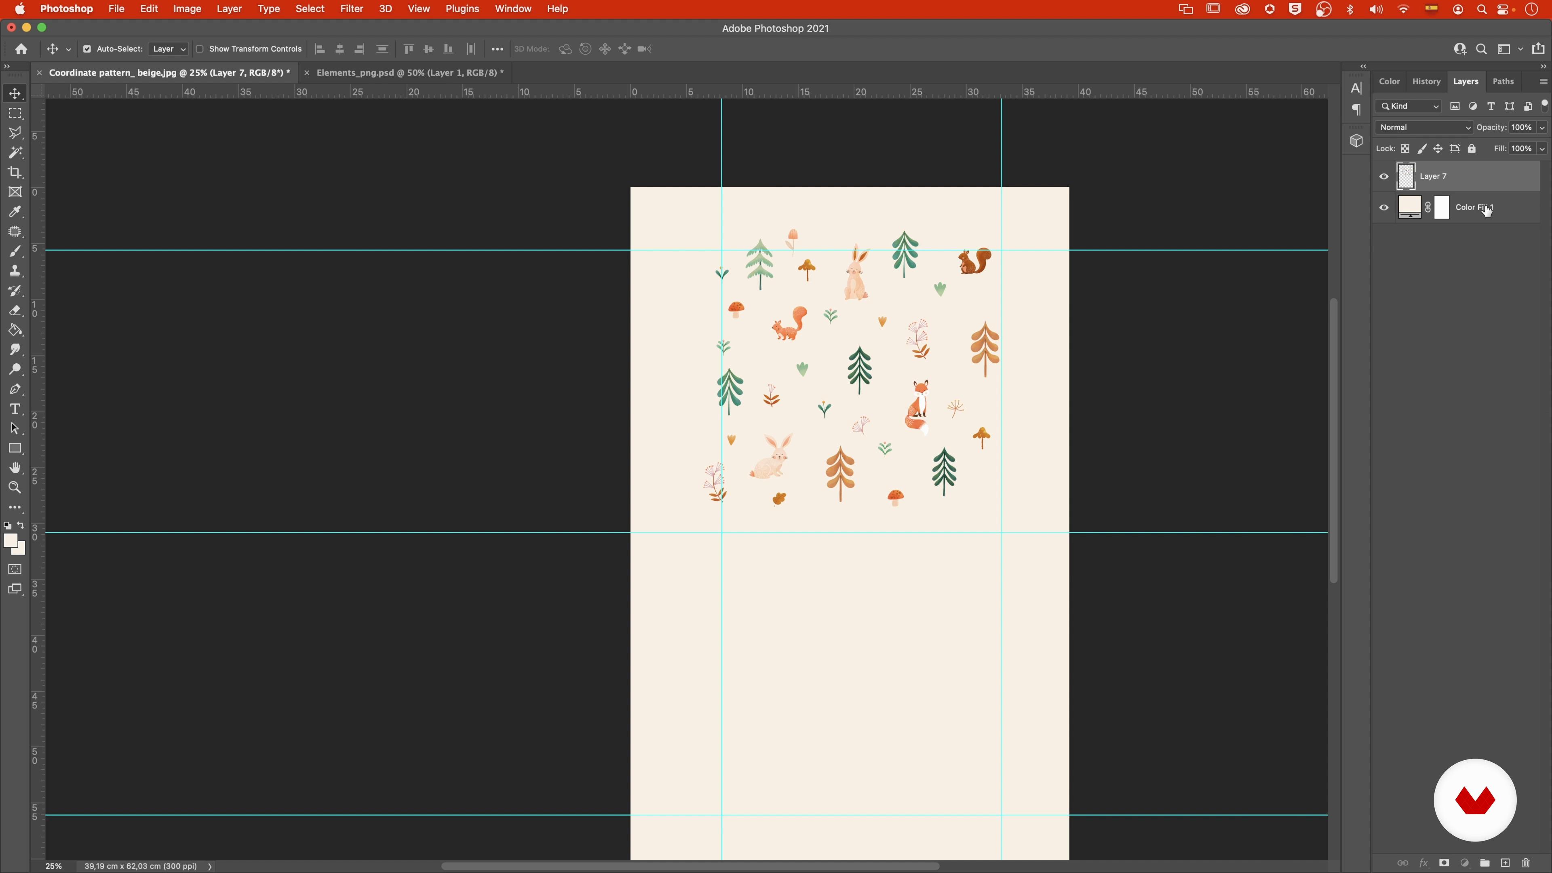Select the Magic Wand tool
This screenshot has width=1552, height=873.
pos(15,152)
